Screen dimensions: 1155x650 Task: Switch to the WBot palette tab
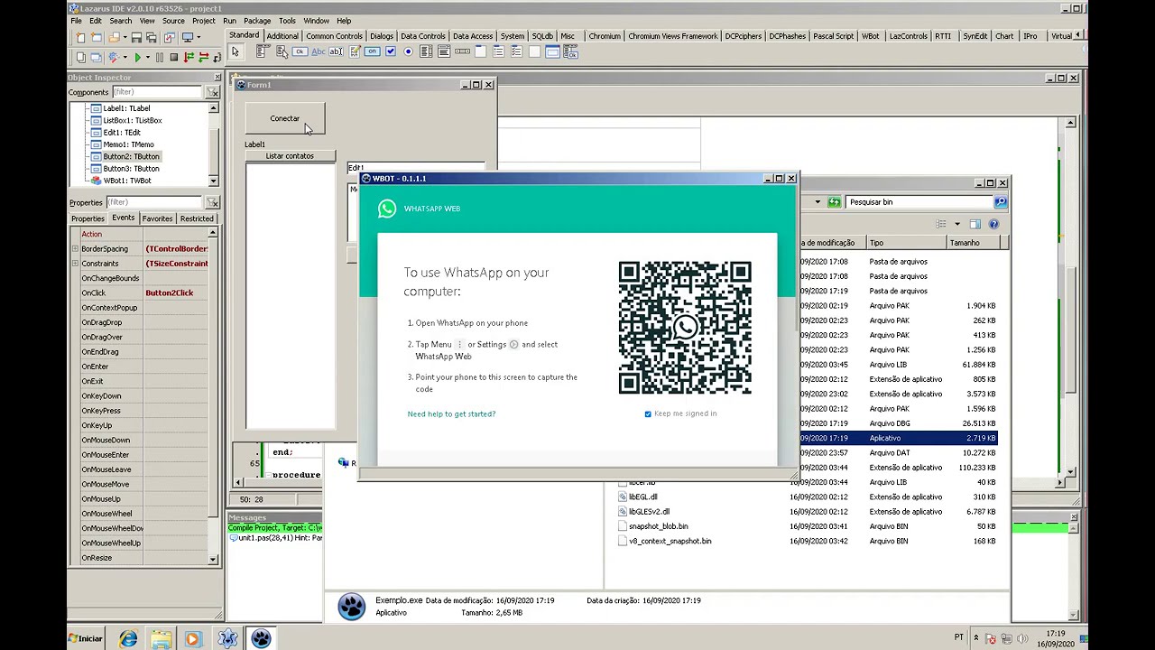point(870,36)
